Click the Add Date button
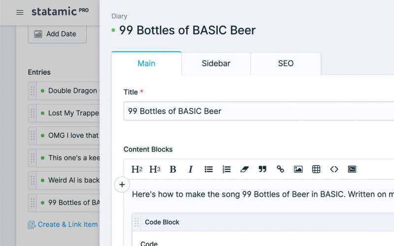Image resolution: width=394 pixels, height=246 pixels. click(57, 34)
